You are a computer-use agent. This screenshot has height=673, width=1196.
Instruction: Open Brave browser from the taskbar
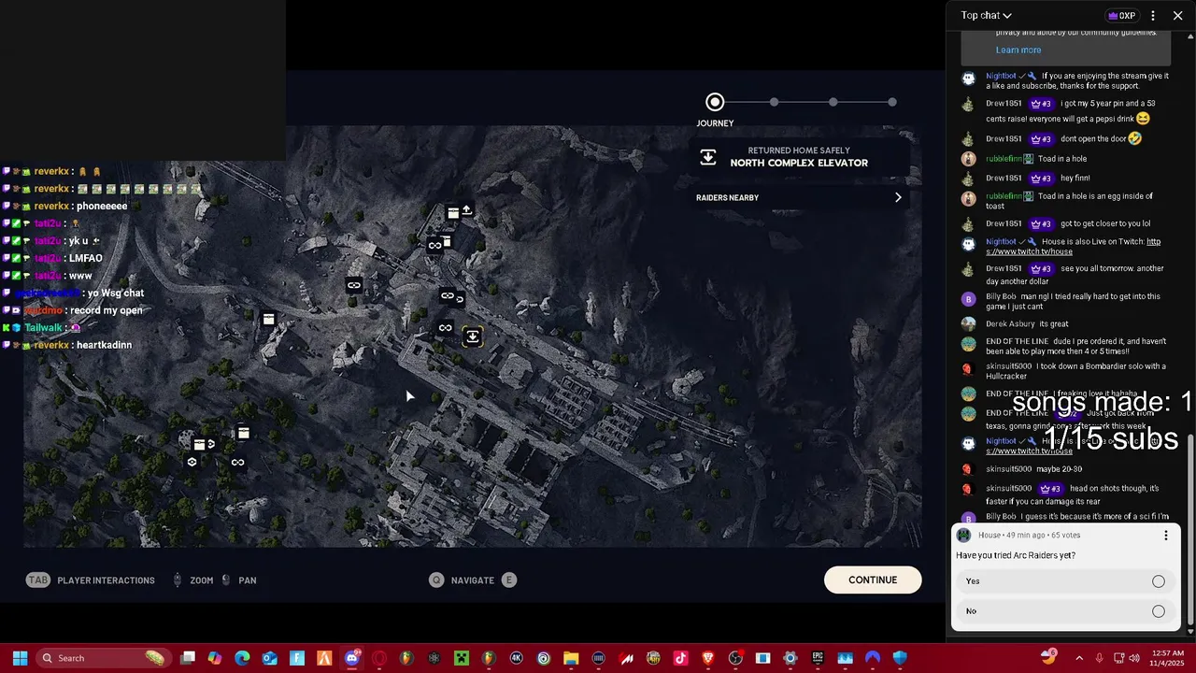pos(707,658)
